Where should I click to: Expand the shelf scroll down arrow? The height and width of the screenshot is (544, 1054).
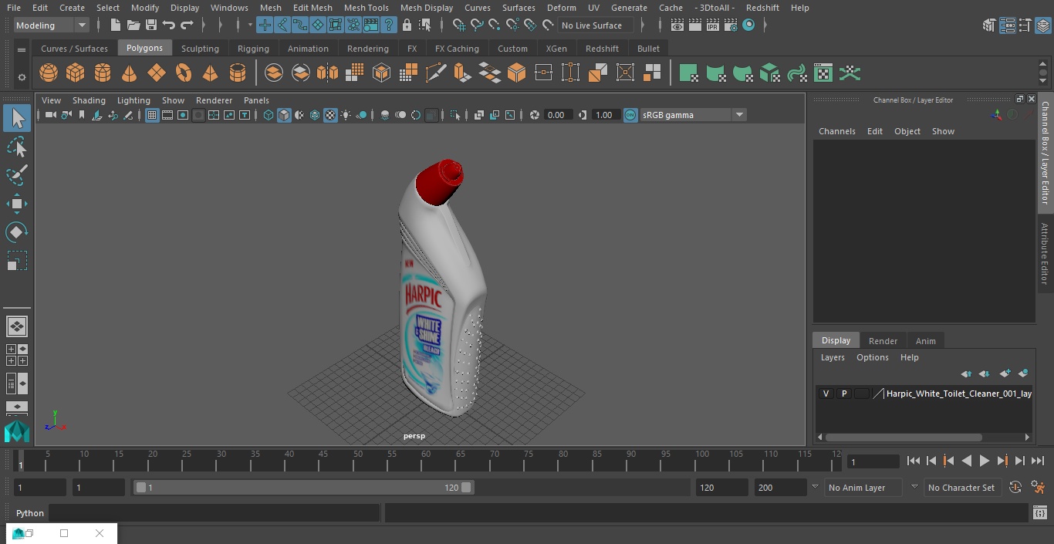(x=1043, y=80)
